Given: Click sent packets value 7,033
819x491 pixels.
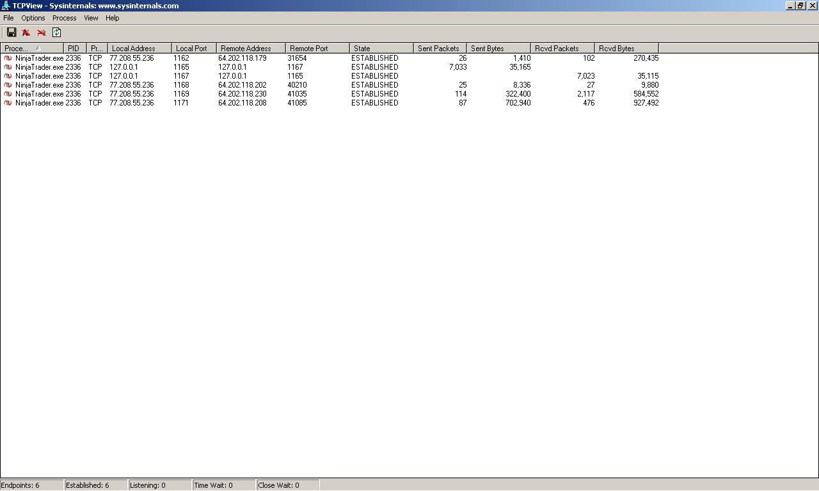Looking at the screenshot, I should click(x=458, y=67).
